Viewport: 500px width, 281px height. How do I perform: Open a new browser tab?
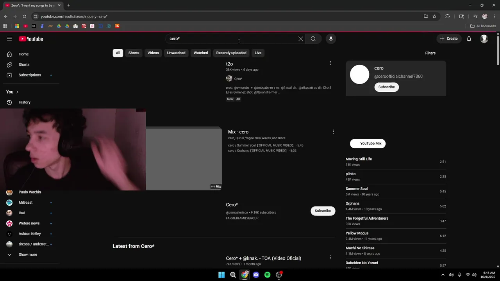pyautogui.click(x=69, y=5)
